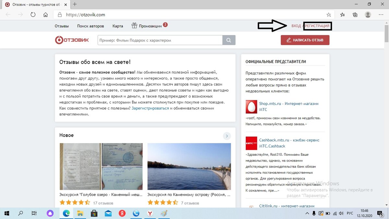Screen dimensions: 389x219
Task: Click the НАПИСАТЬ ОТЗЫВ button
Action: 305,40
